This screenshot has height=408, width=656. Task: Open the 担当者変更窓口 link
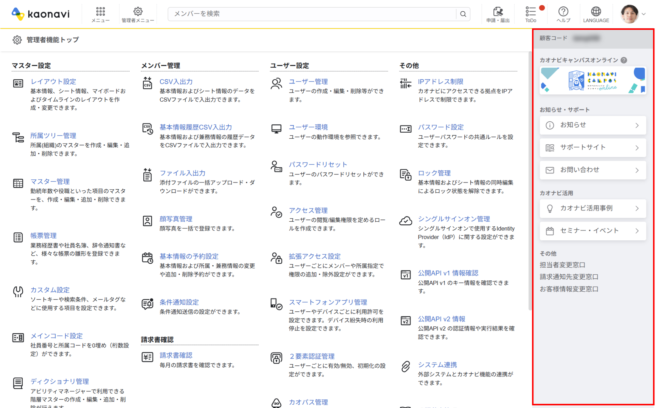point(562,265)
